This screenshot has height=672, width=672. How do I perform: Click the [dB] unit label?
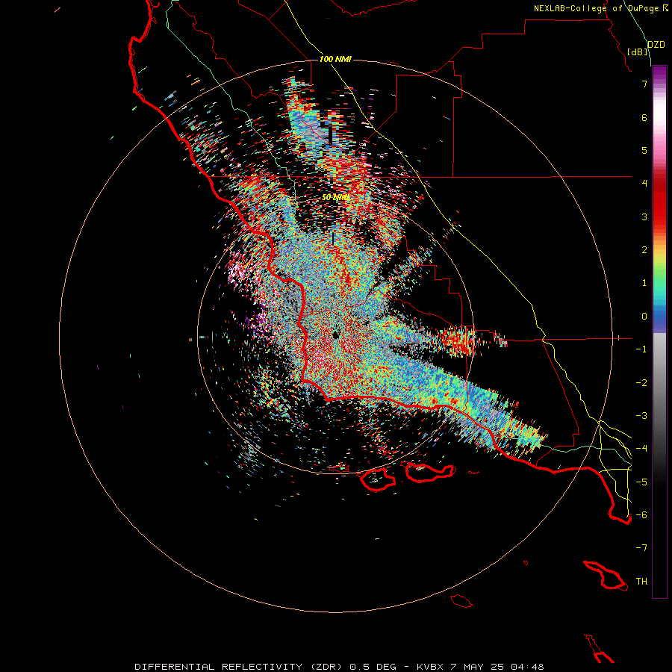point(638,52)
